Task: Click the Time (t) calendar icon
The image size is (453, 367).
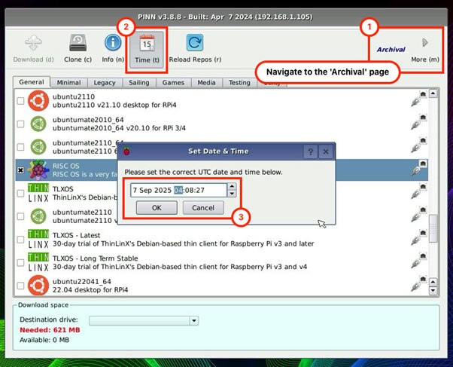Action: [147, 43]
